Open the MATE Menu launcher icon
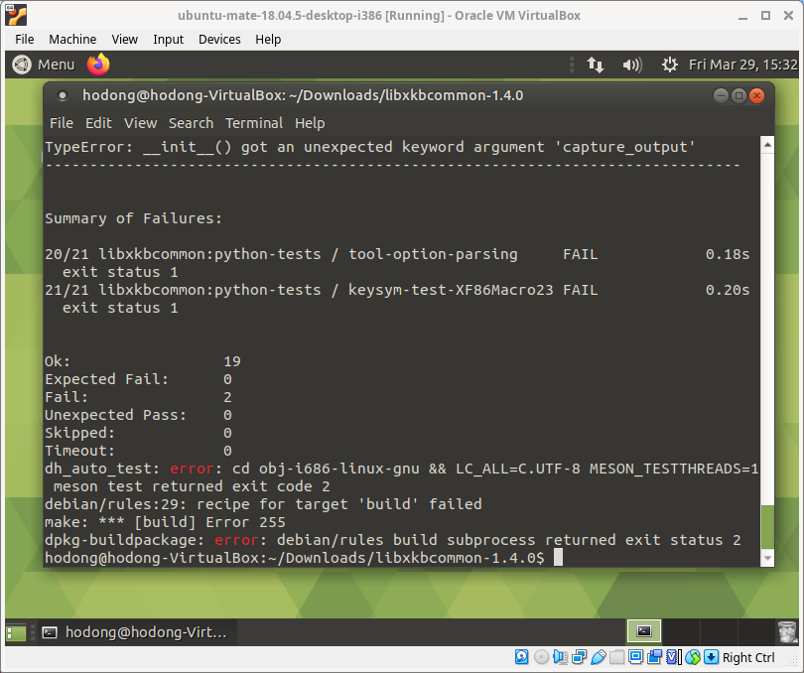Viewport: 804px width, 673px height. [x=22, y=65]
